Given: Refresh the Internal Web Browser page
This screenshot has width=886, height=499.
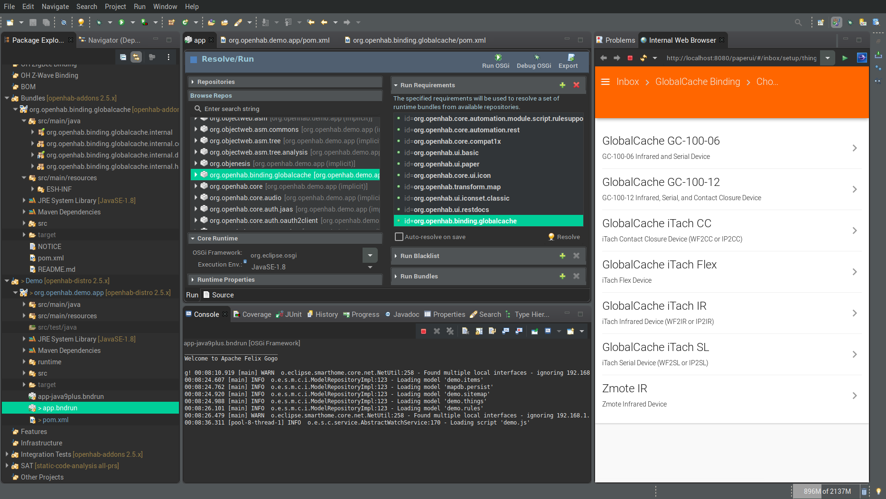Looking at the screenshot, I should (x=644, y=57).
